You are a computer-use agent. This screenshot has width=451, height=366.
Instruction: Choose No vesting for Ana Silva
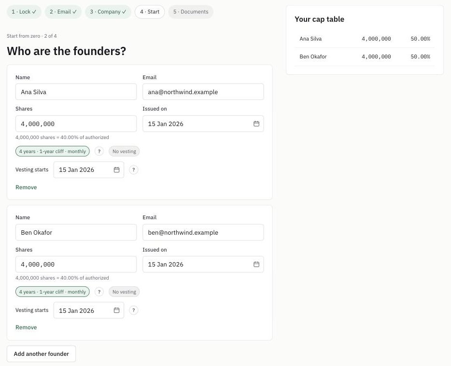tap(124, 151)
